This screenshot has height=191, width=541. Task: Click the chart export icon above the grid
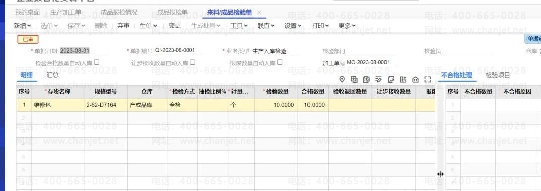point(391,79)
